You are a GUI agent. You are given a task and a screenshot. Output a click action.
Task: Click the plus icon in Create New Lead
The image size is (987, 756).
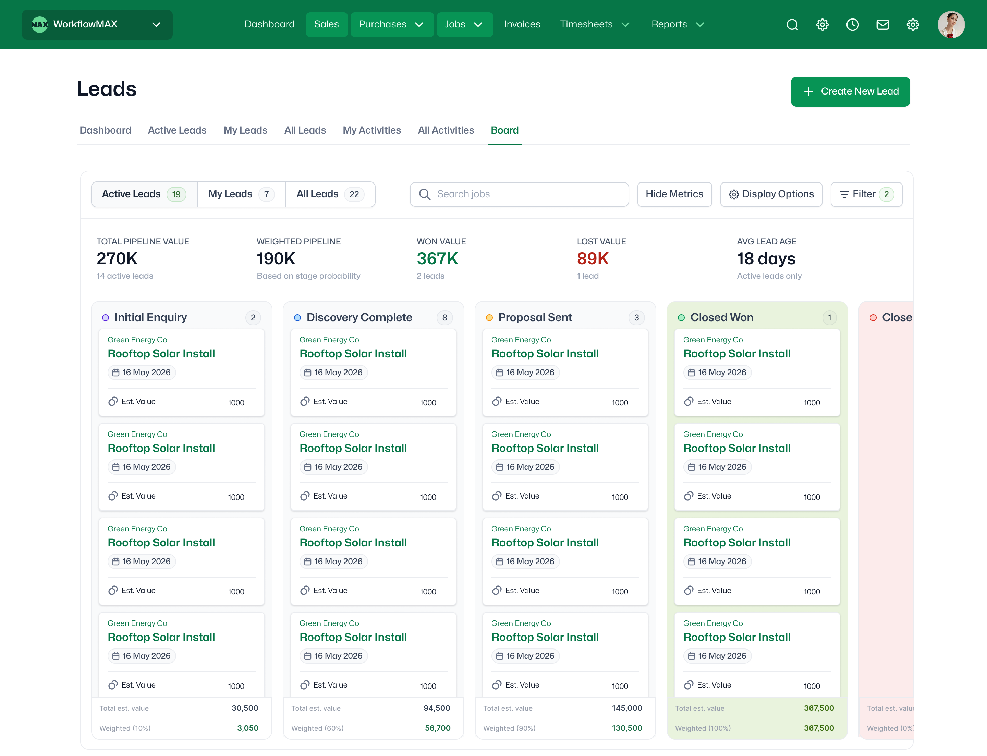tap(808, 92)
